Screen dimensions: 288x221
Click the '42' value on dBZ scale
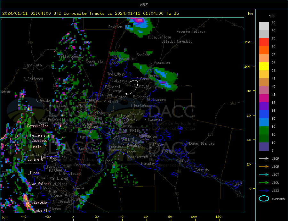(x=273, y=95)
